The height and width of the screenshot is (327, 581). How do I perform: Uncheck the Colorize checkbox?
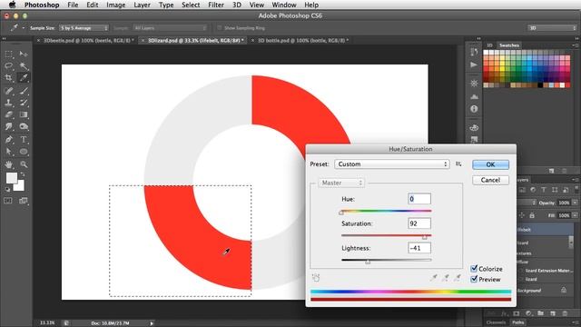pos(474,269)
